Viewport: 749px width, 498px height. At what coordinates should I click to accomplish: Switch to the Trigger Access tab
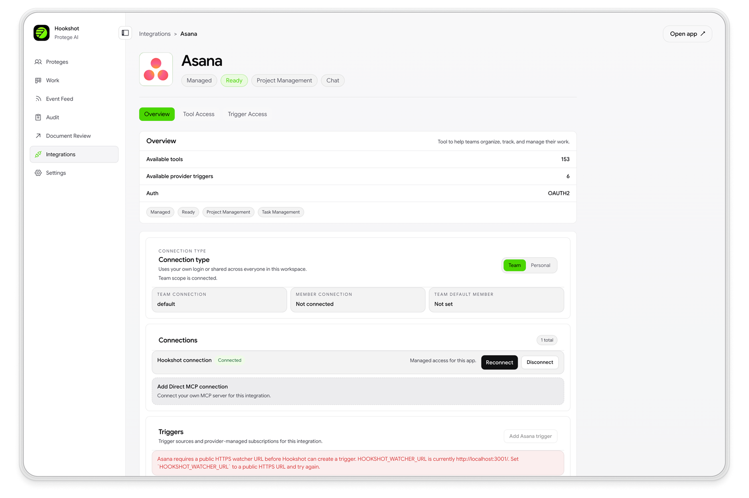(247, 114)
